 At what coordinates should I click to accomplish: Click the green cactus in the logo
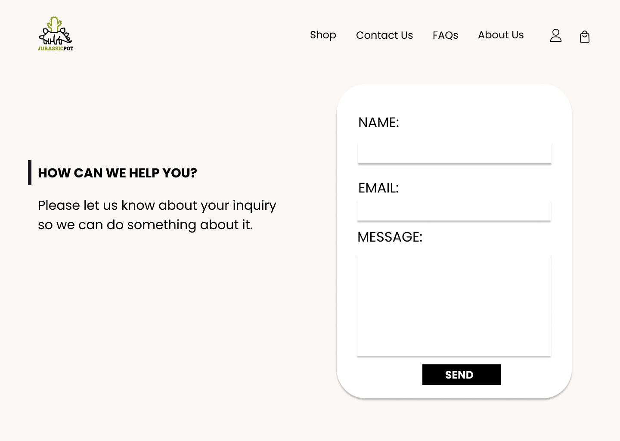[54, 24]
